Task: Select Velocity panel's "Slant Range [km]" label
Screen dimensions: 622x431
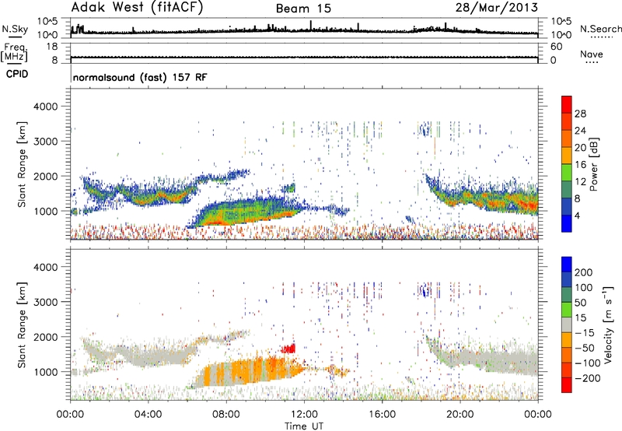Action: pyautogui.click(x=22, y=325)
